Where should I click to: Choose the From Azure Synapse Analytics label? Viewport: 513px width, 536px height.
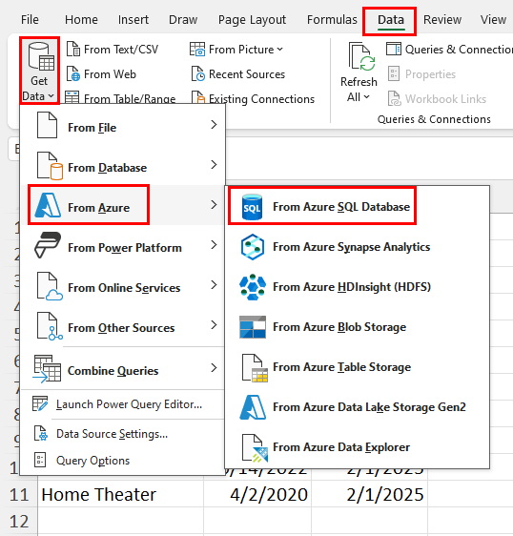pos(351,247)
